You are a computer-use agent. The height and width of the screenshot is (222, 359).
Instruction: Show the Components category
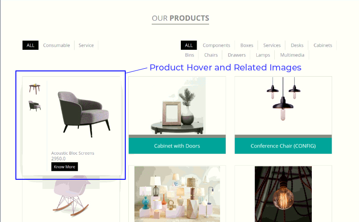[217, 45]
